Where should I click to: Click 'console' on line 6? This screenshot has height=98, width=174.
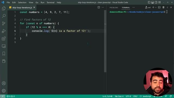tap(37, 31)
